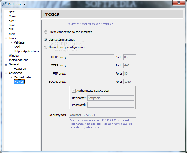
Task: Click the Password field
Action: tap(111, 105)
